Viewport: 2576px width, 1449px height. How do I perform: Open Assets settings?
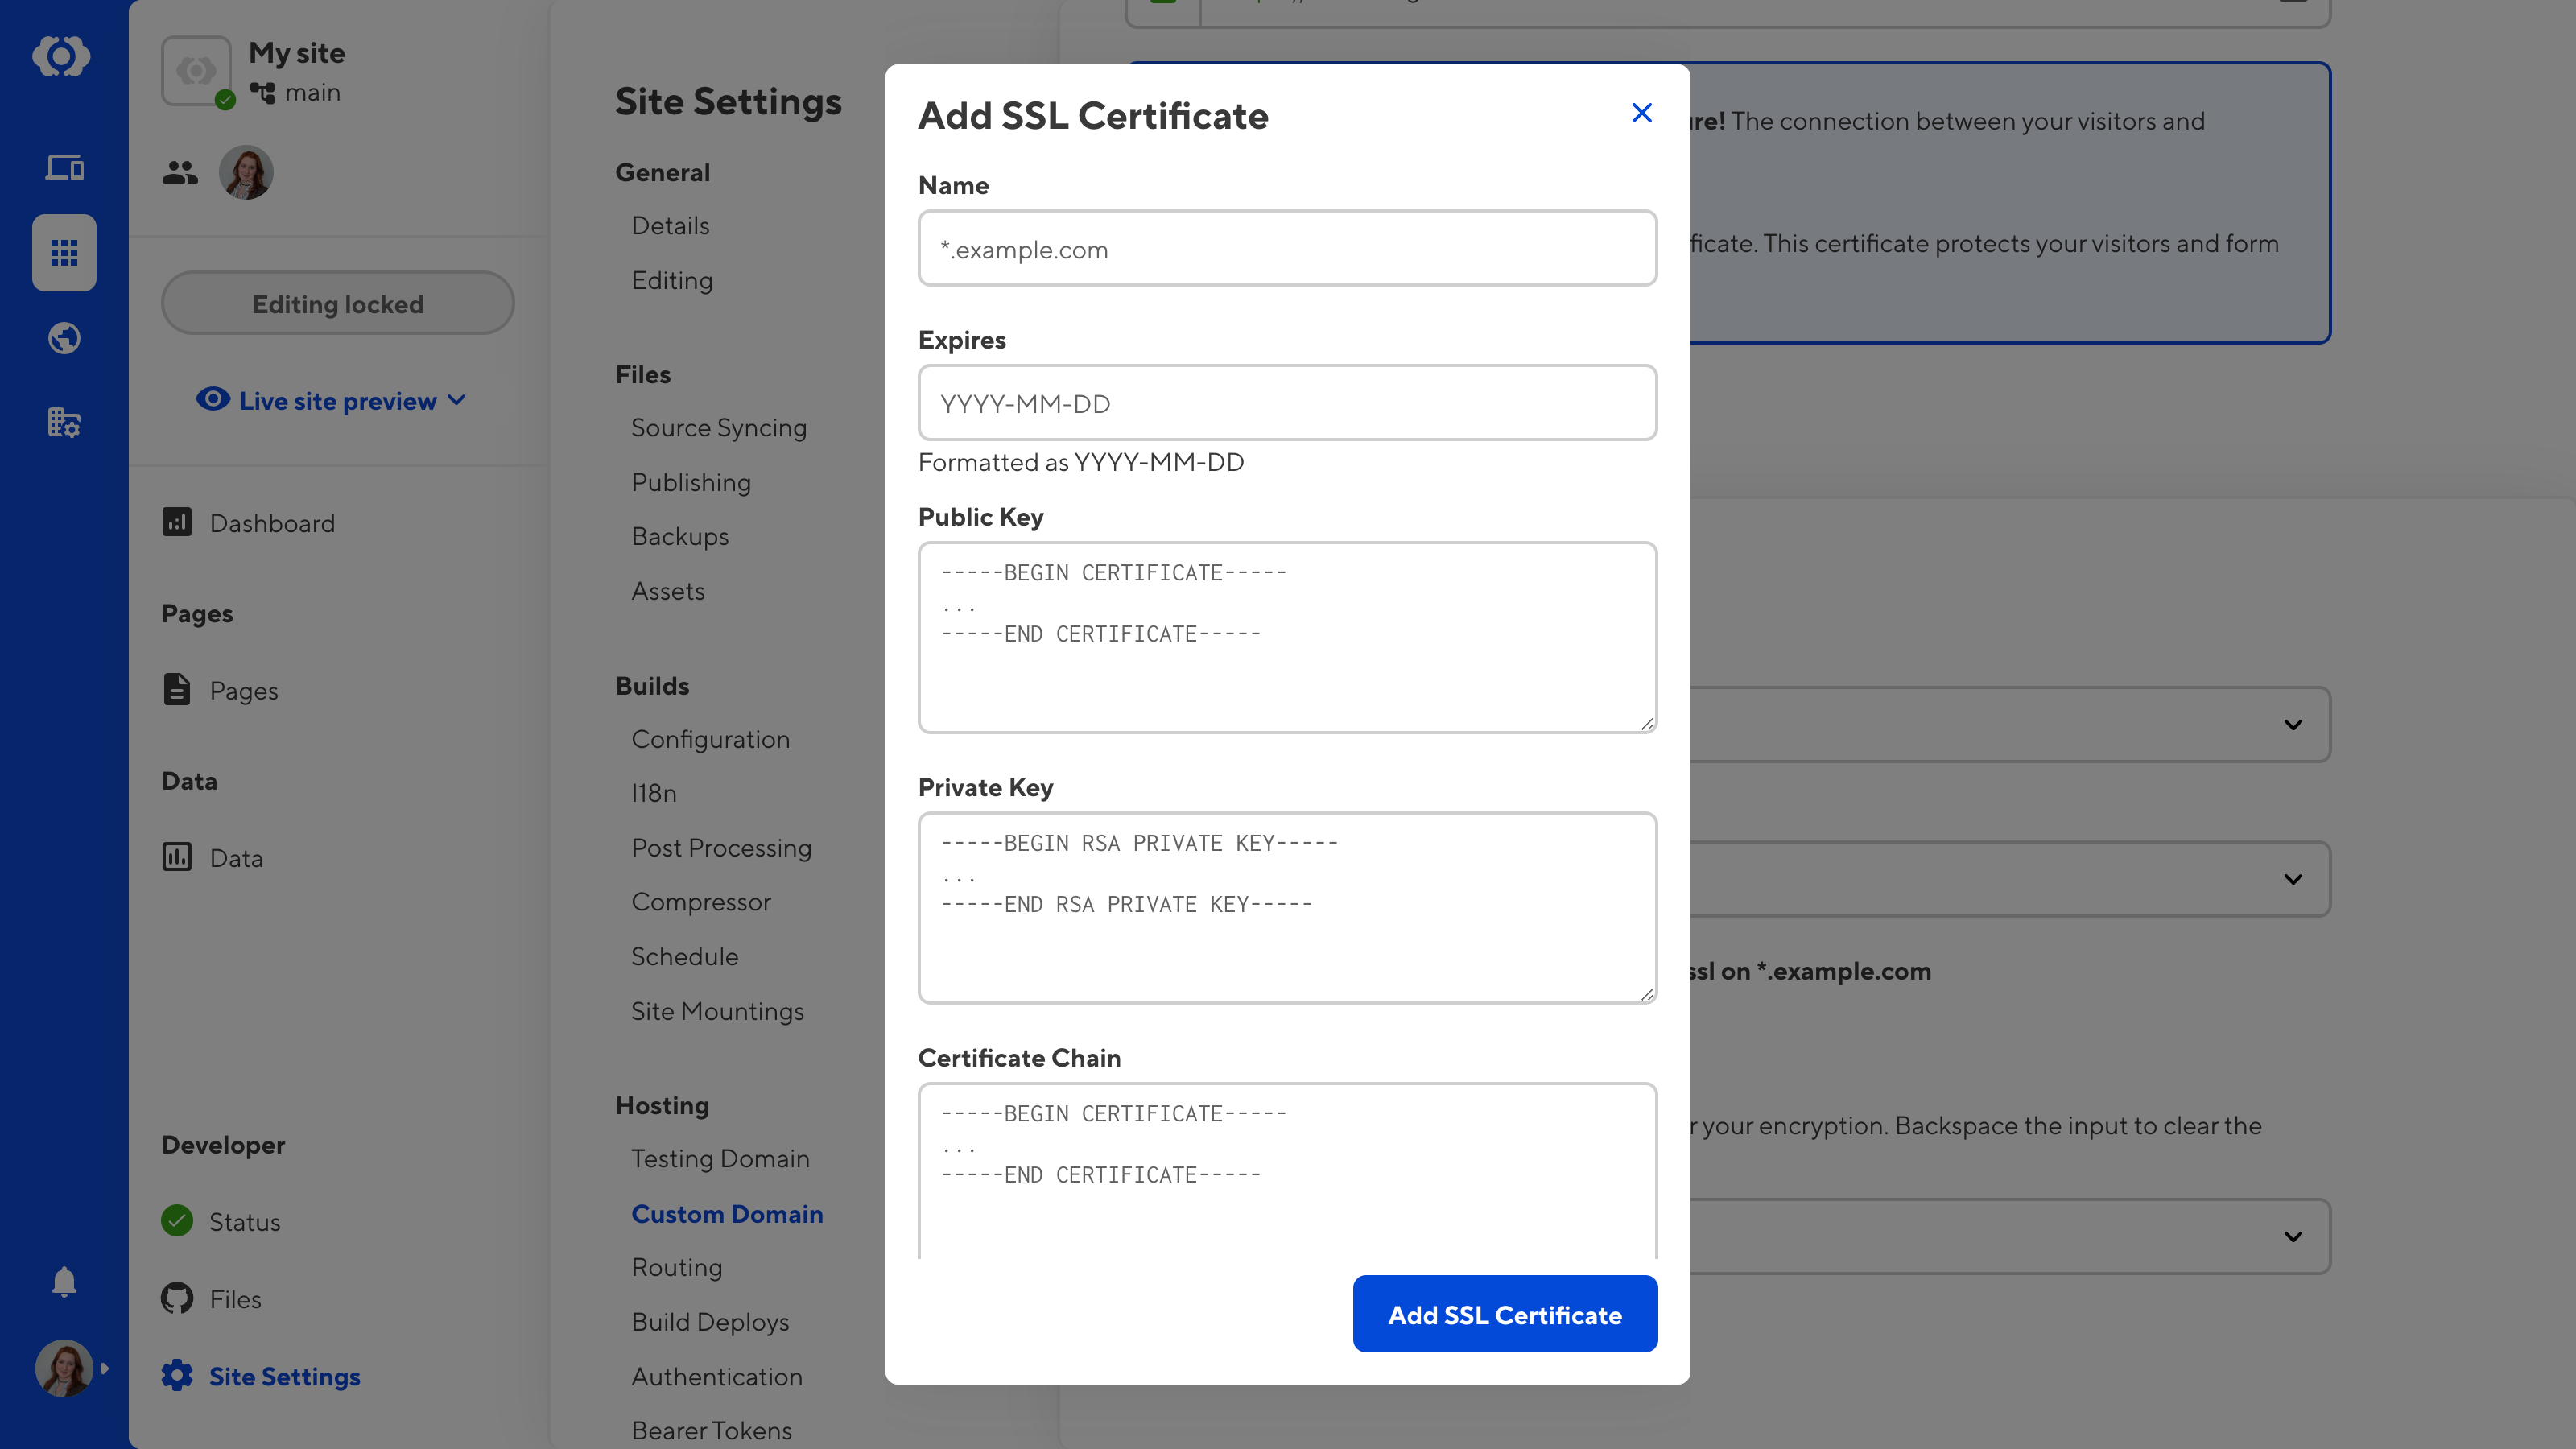(x=668, y=591)
